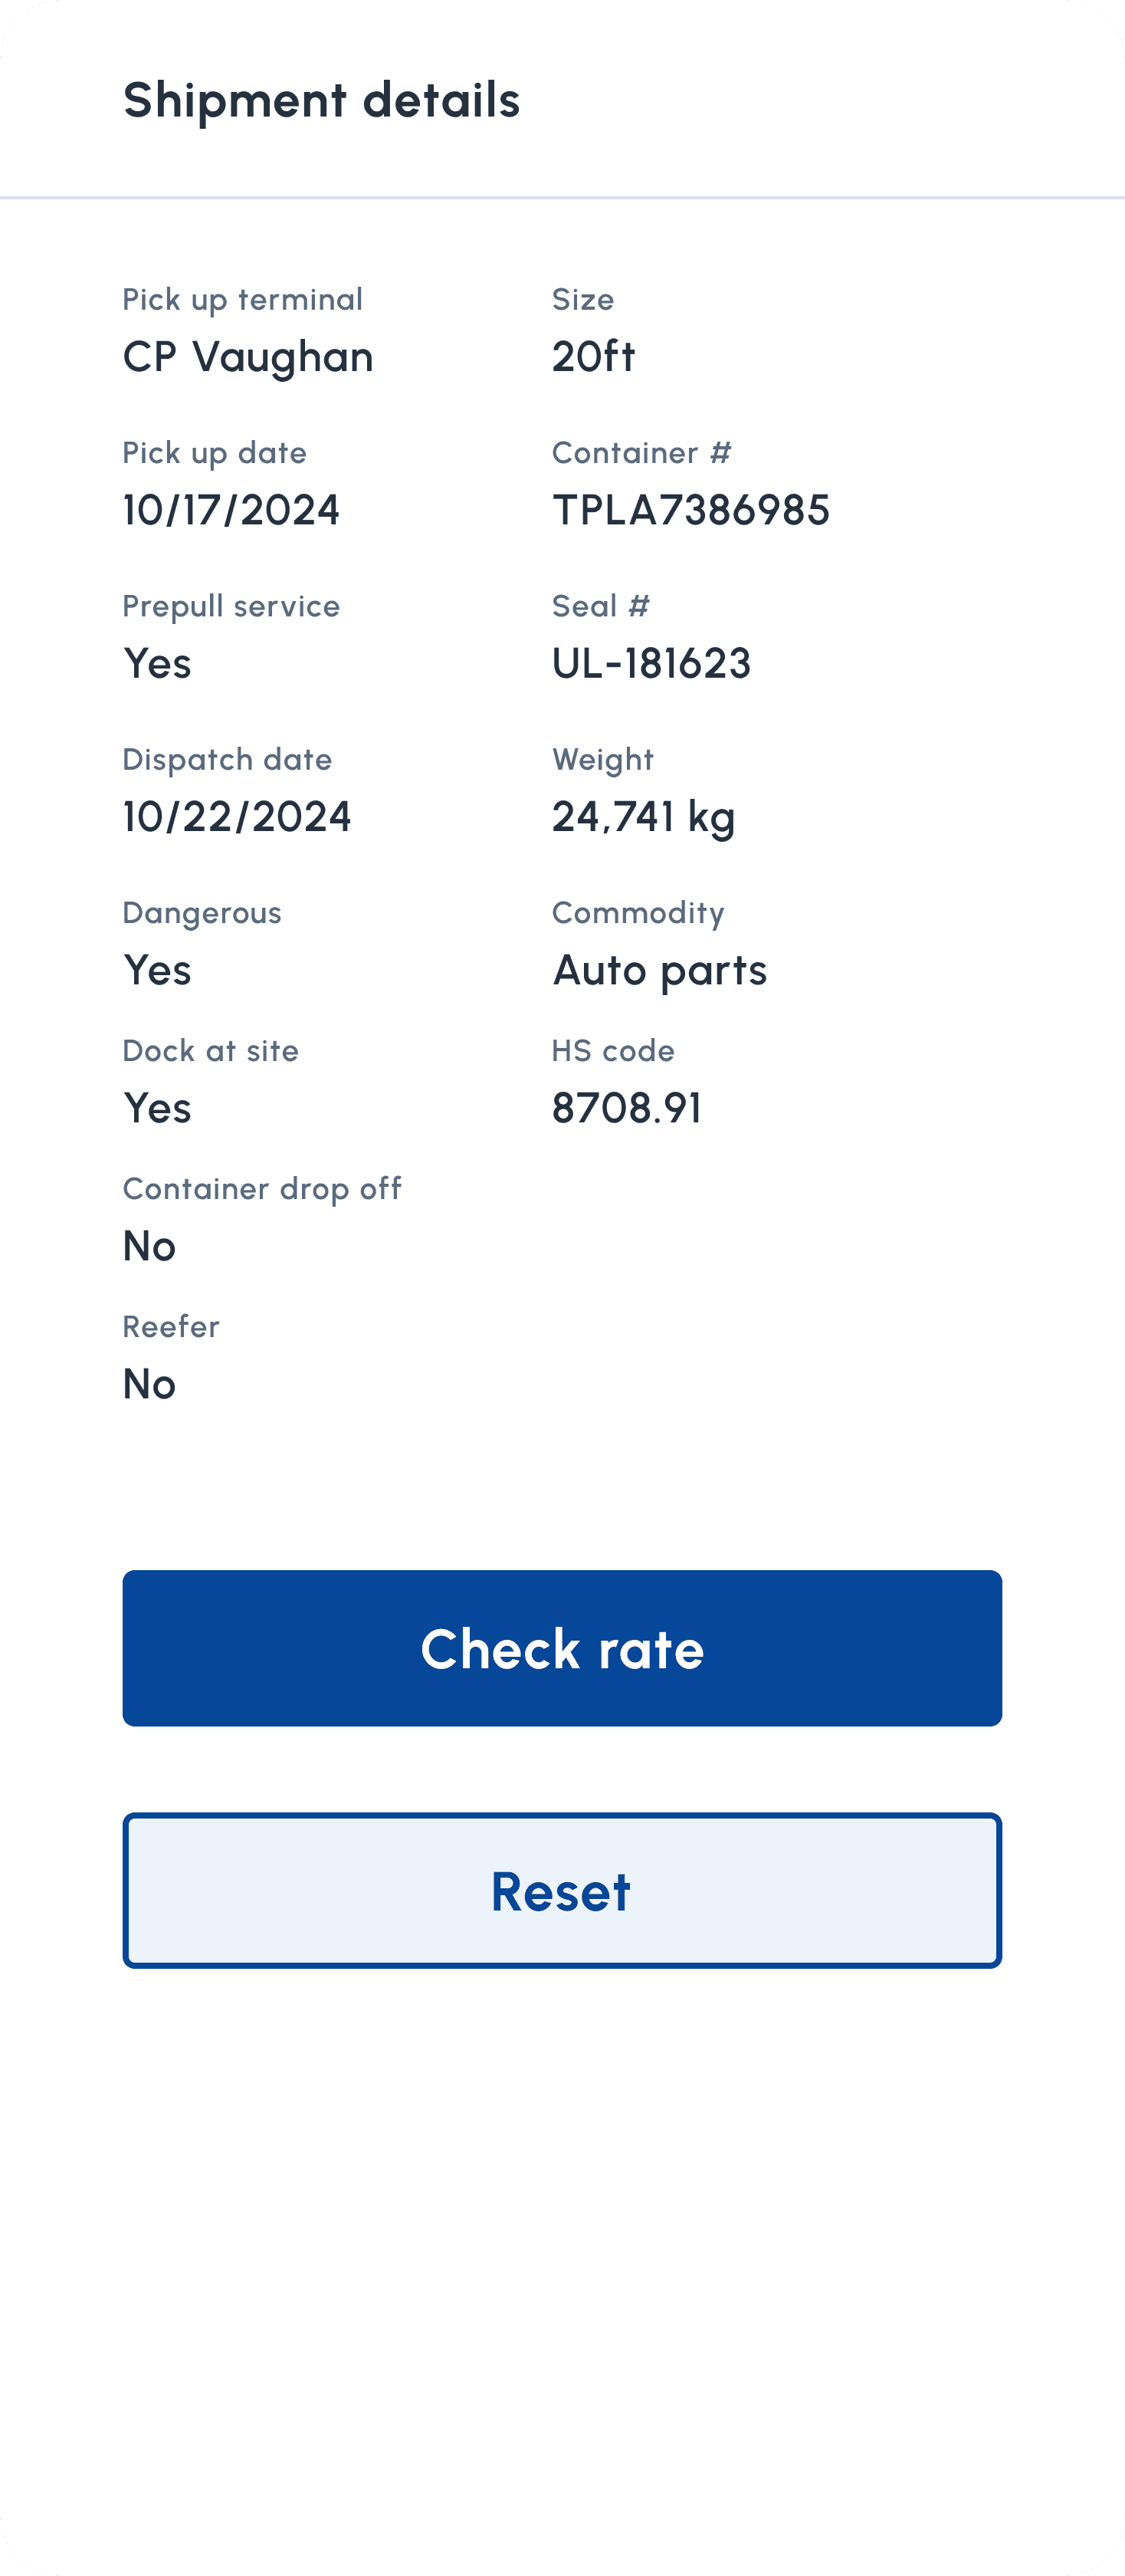
Task: Click the Reset button
Action: tap(562, 1890)
